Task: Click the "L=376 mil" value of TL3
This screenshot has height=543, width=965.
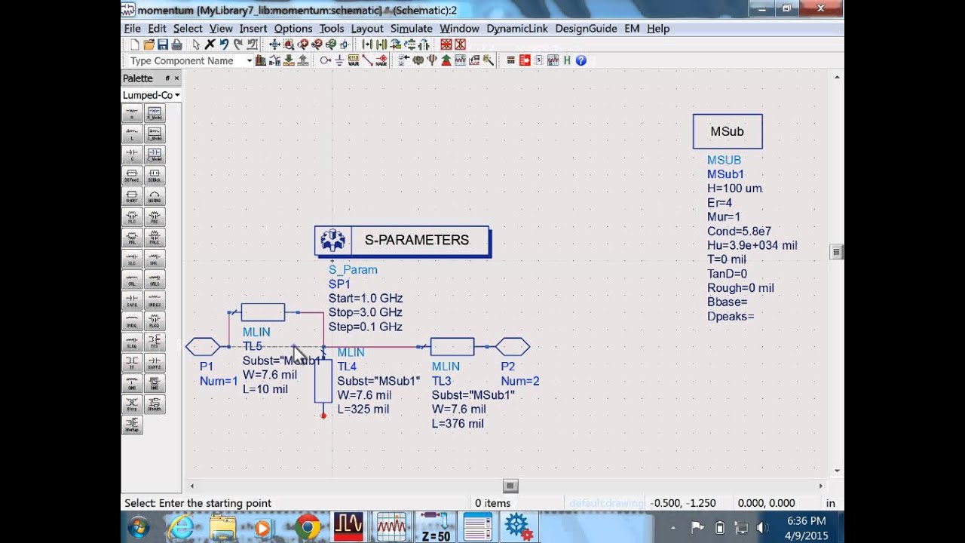Action: (x=458, y=424)
